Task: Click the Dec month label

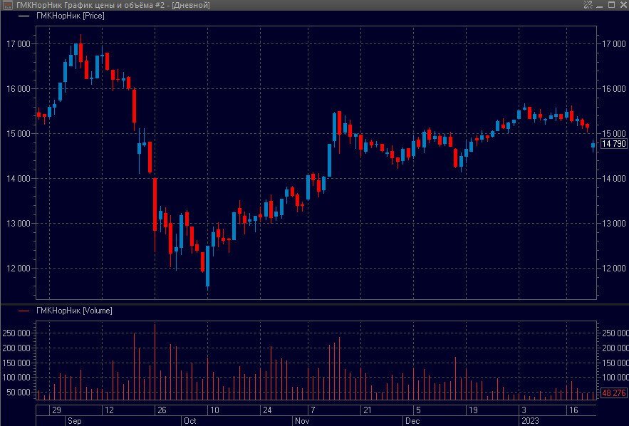Action: [412, 421]
